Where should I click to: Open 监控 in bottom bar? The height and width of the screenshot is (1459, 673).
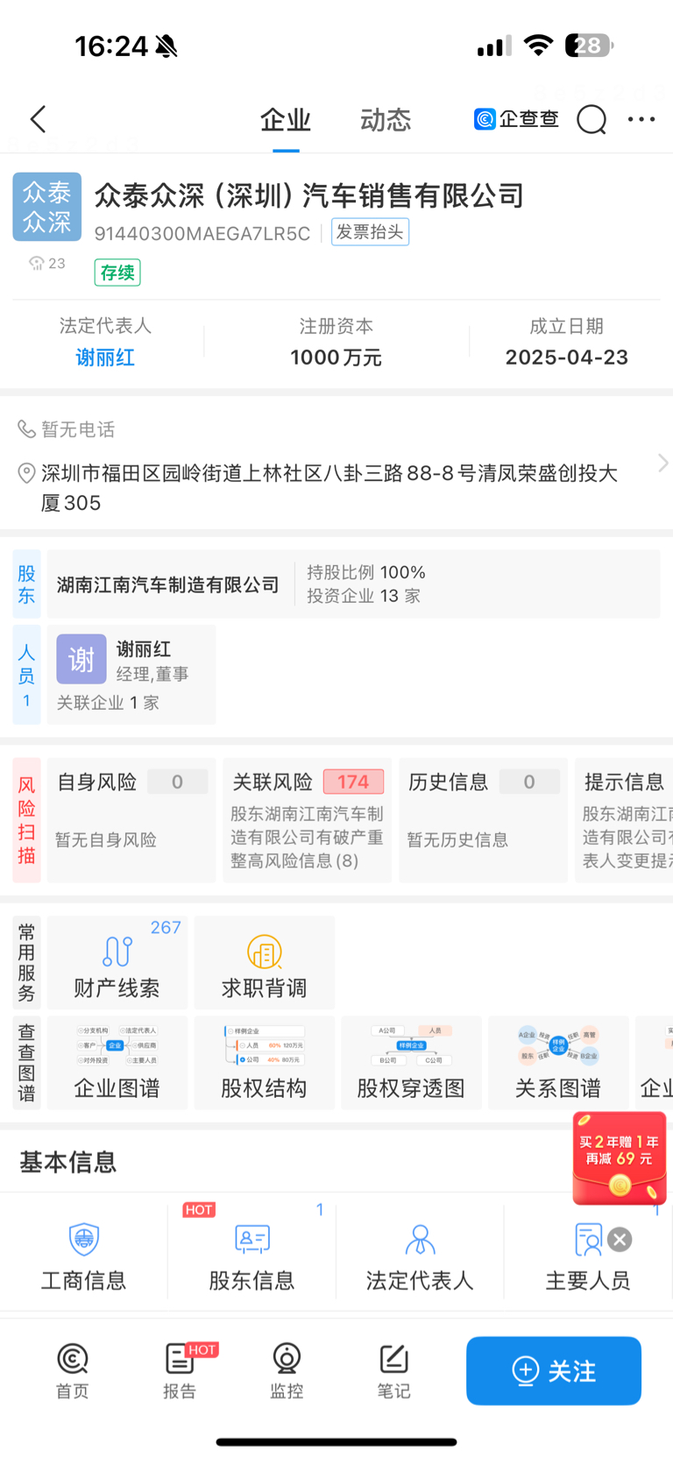click(x=287, y=1371)
